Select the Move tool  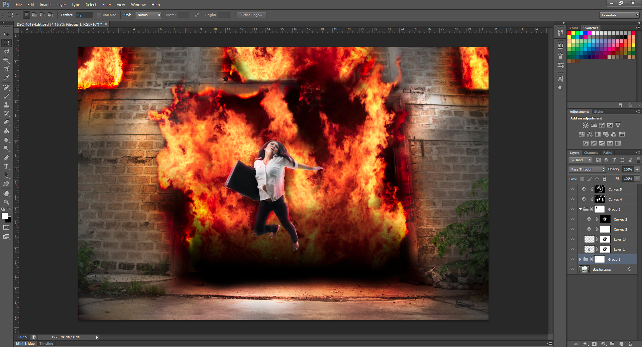coord(6,34)
